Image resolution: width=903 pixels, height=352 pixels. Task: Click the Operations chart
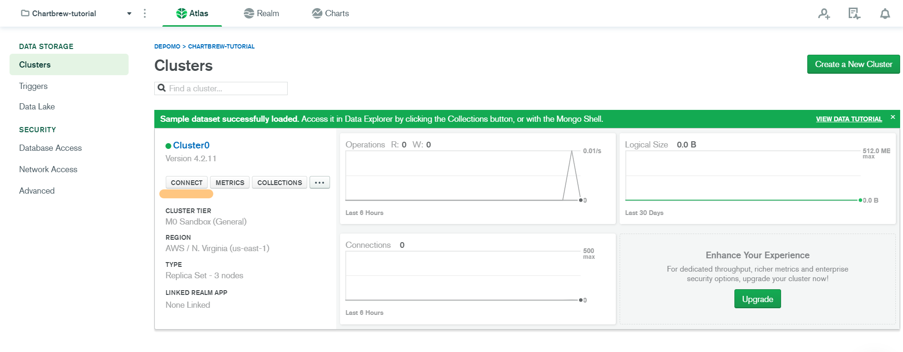[478, 178]
